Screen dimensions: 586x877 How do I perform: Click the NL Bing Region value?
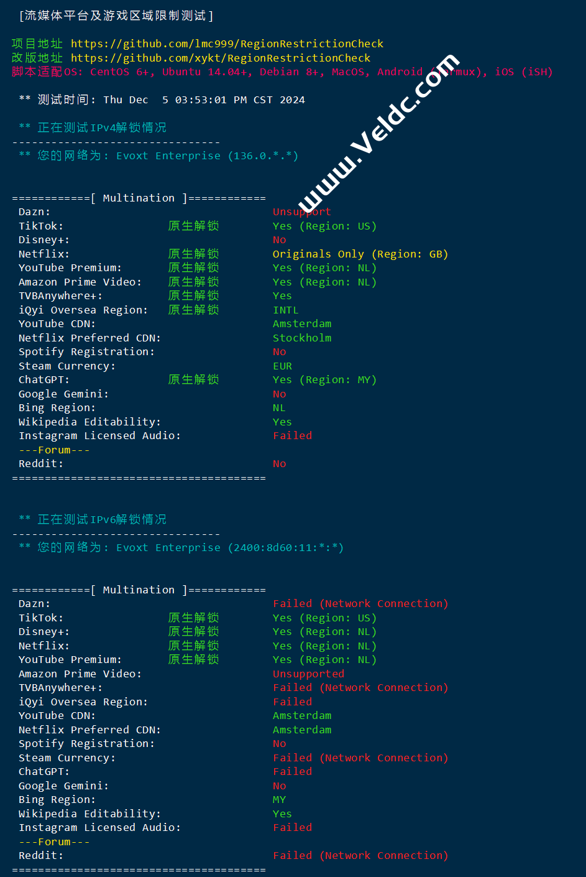279,407
